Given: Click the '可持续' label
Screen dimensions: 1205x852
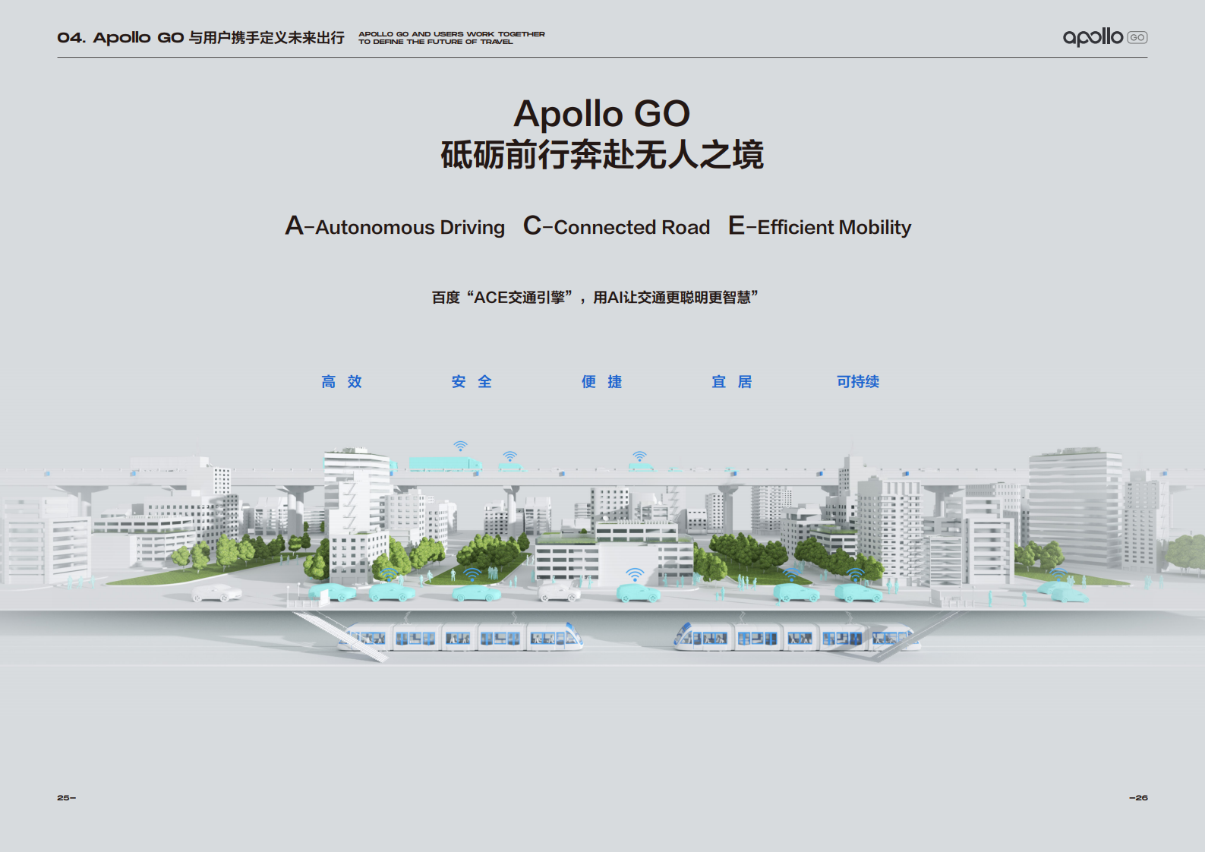Looking at the screenshot, I should click(858, 382).
